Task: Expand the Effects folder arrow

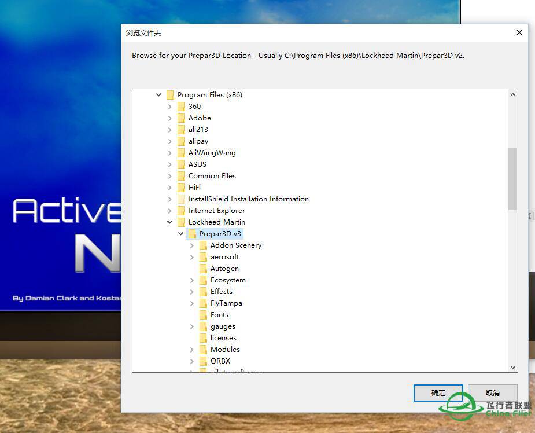Action: click(x=192, y=292)
